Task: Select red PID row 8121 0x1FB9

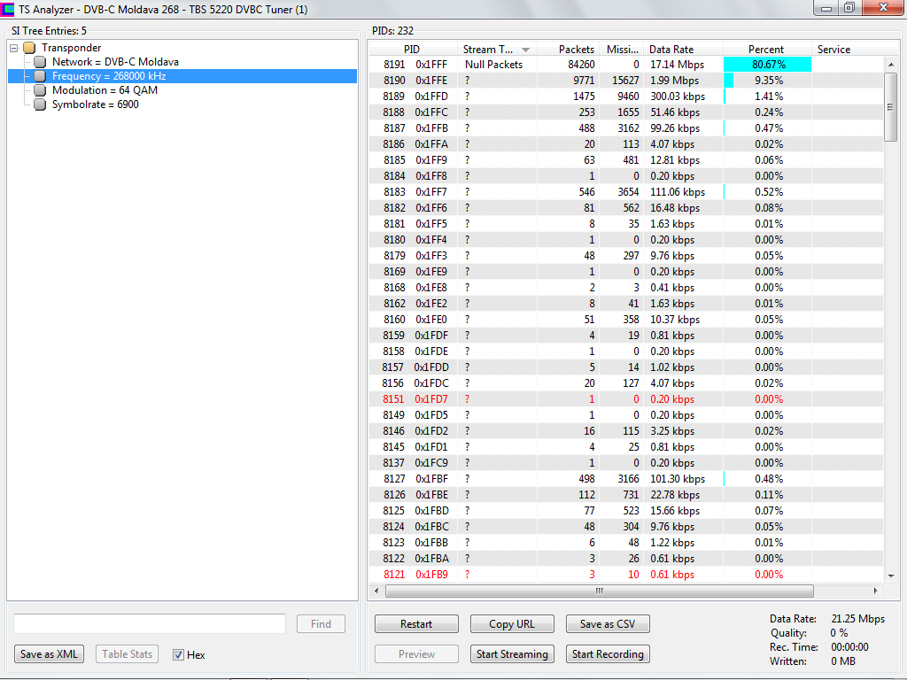Action: click(626, 574)
